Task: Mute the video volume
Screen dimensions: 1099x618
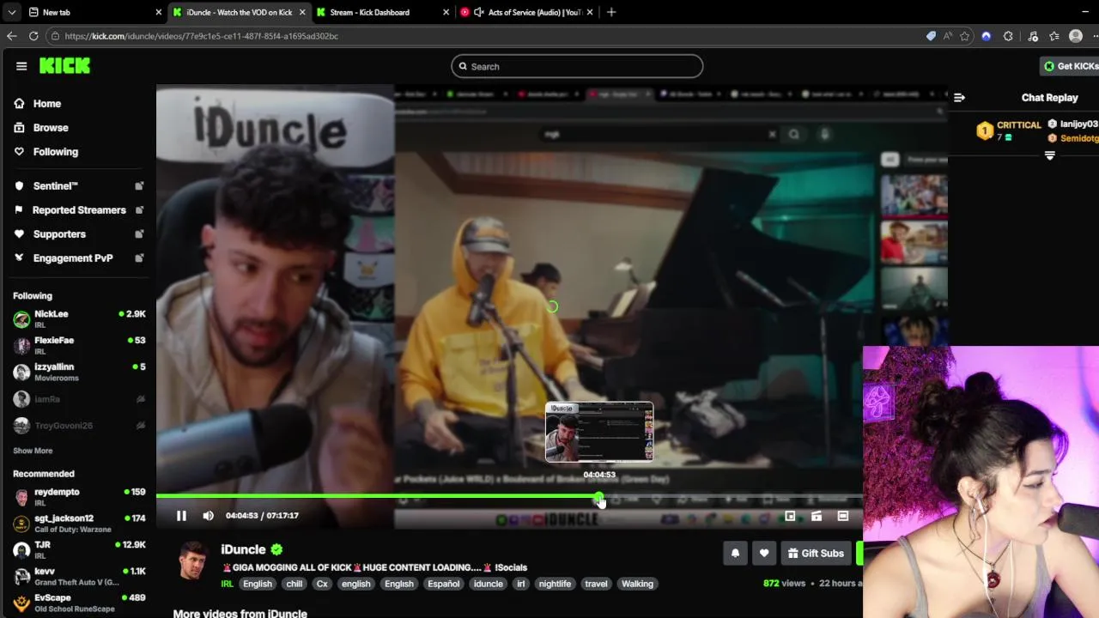Action: point(208,516)
